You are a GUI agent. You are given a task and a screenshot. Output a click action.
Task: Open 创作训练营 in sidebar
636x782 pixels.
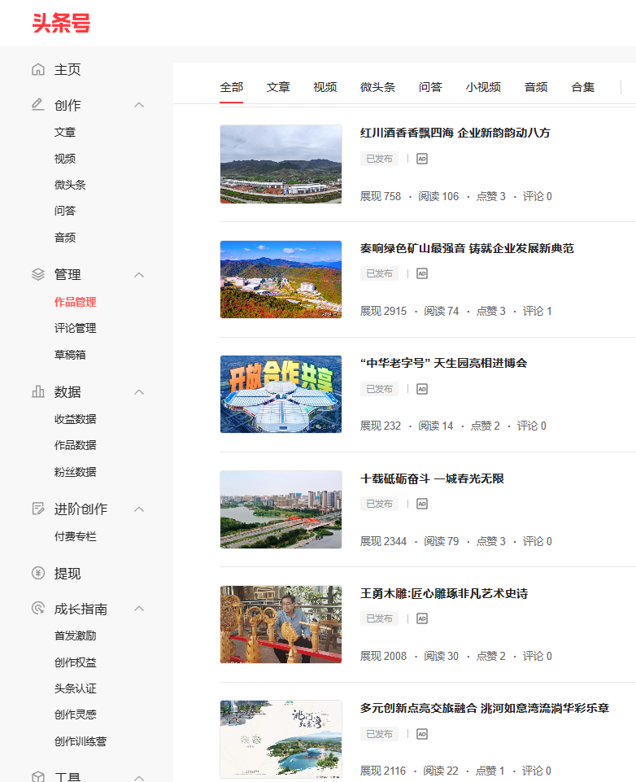tap(81, 741)
